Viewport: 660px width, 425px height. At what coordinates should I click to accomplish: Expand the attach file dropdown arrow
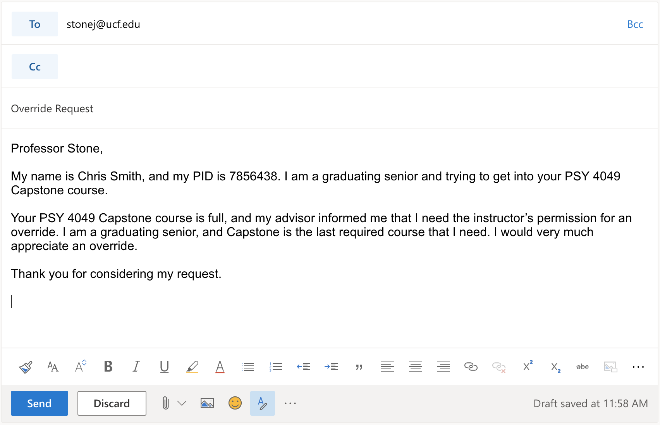point(182,403)
